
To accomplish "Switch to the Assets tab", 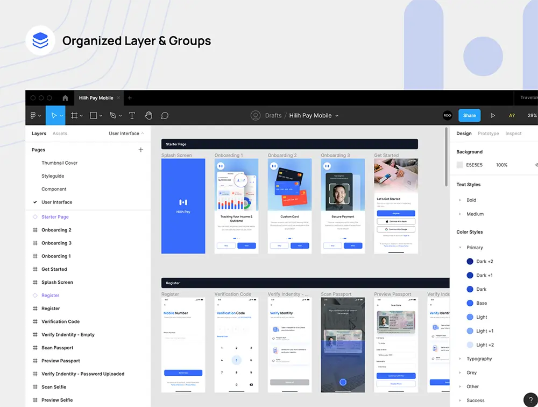I will [x=60, y=134].
